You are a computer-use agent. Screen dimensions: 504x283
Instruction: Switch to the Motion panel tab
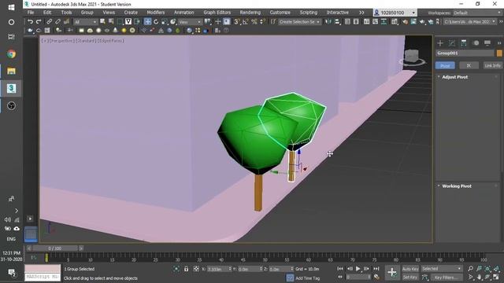coord(476,43)
